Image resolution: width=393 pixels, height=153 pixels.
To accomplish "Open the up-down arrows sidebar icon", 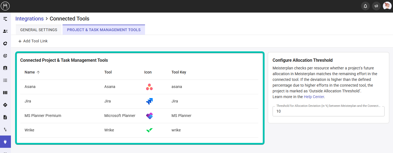I will [x=5, y=130].
